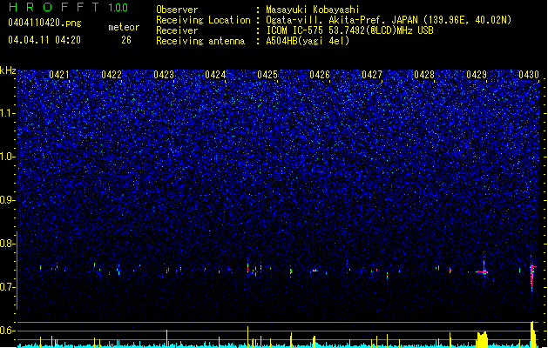Click the A504HB(yagi 4el) antenna text
Viewport: 548px width, 348px height.
coord(308,41)
